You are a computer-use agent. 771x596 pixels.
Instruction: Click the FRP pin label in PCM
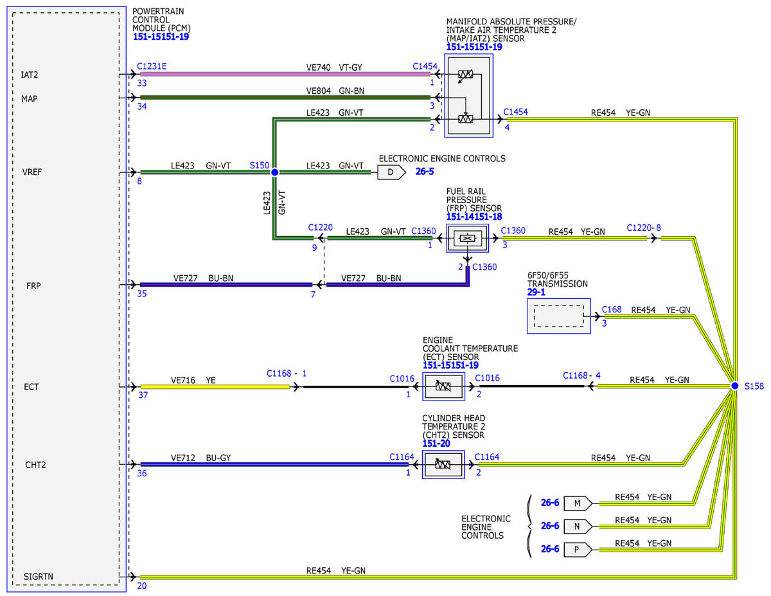pyautogui.click(x=34, y=285)
